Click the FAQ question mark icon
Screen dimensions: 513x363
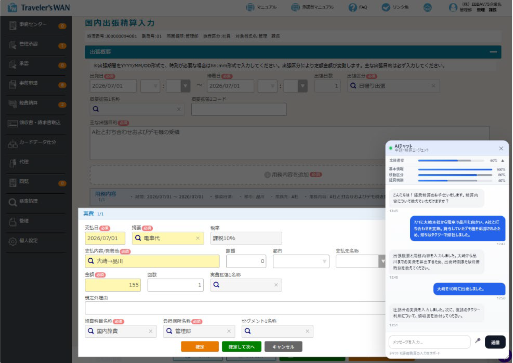tap(353, 7)
